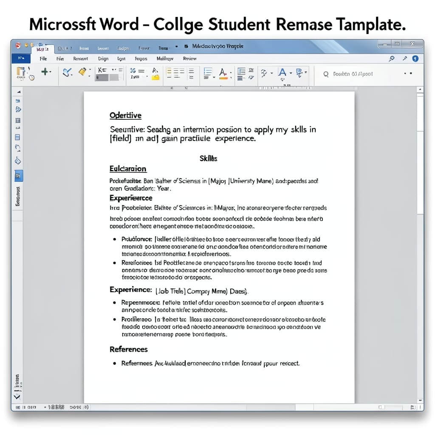
Task: Click the large blue A text effects icon
Action: point(282,72)
